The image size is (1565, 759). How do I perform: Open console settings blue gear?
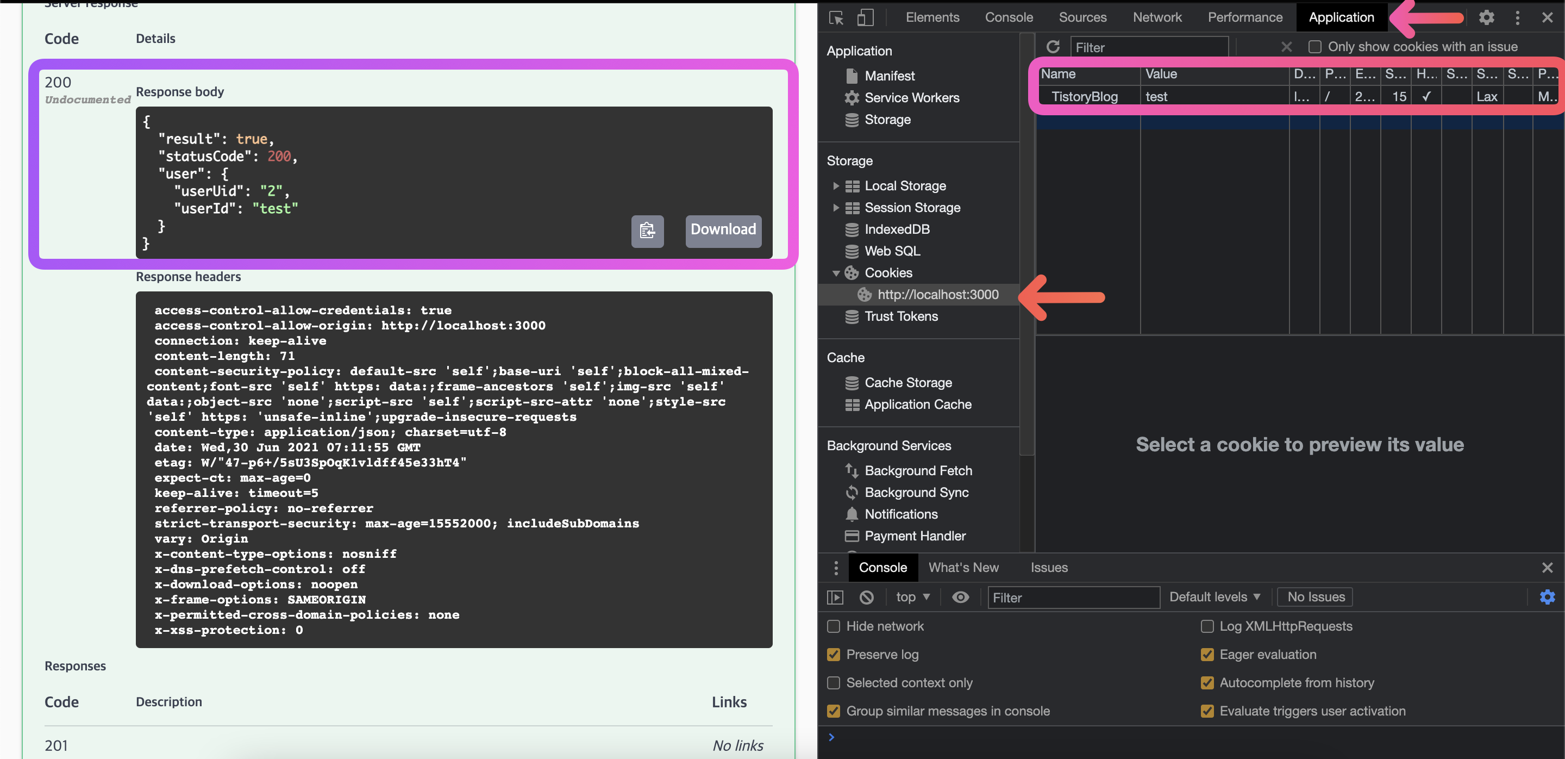1547,598
